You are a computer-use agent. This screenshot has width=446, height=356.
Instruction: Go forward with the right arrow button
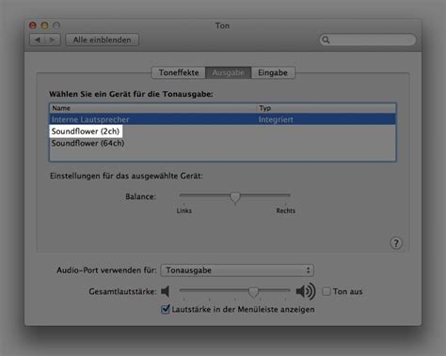(x=53, y=40)
